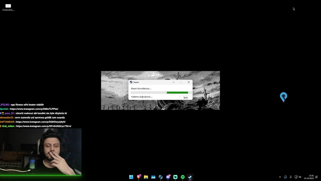321x181 pixels.
Task: Click the pasa_02 username in chat
Action: 9,113
